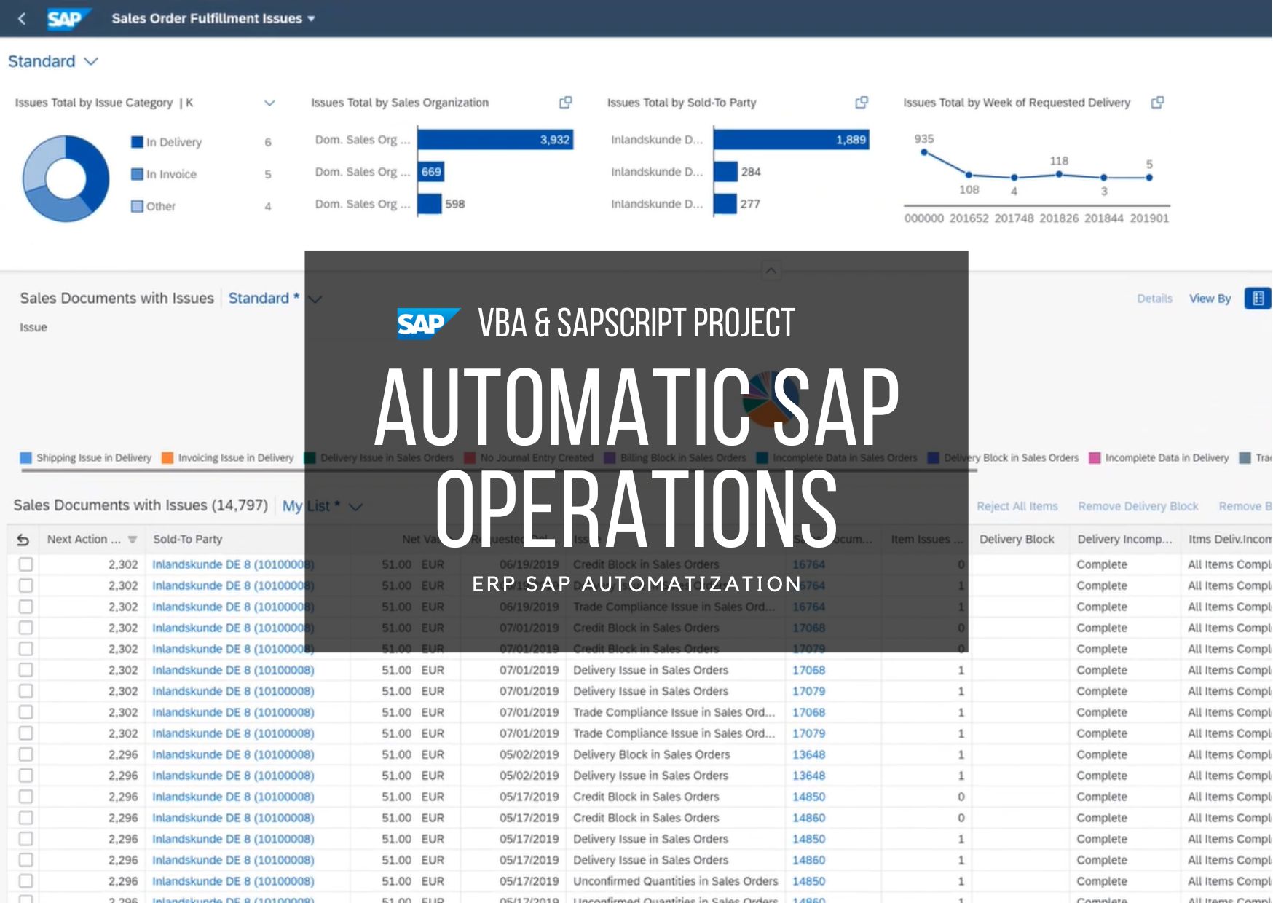Open document 17079 Delivery Issue link
Image resolution: width=1273 pixels, height=903 pixels.
[x=808, y=691]
